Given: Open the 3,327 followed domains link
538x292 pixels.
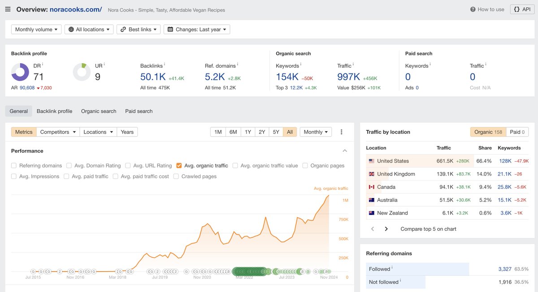Looking at the screenshot, I should click(x=505, y=269).
